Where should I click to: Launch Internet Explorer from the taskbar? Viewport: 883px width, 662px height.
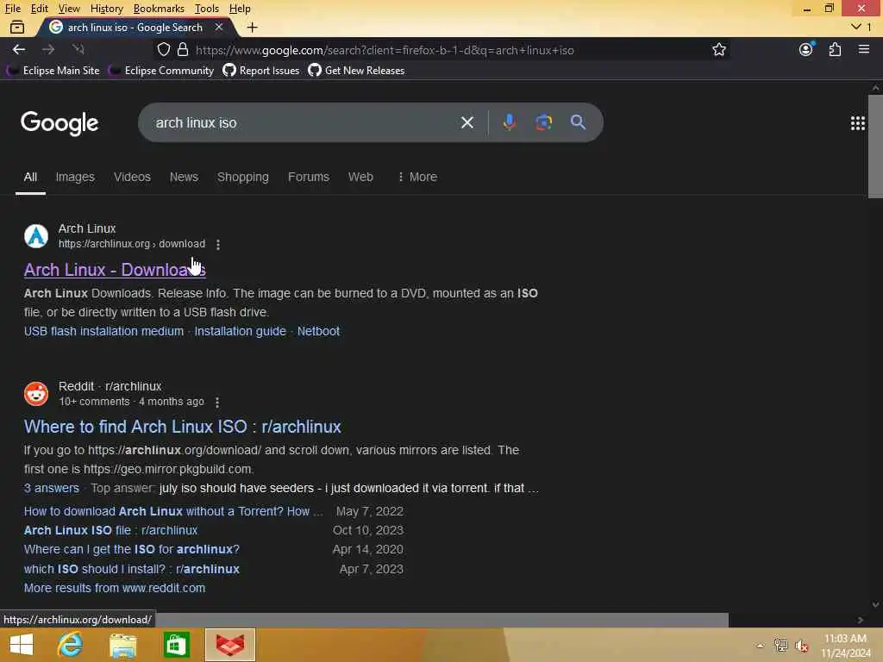pos(70,645)
